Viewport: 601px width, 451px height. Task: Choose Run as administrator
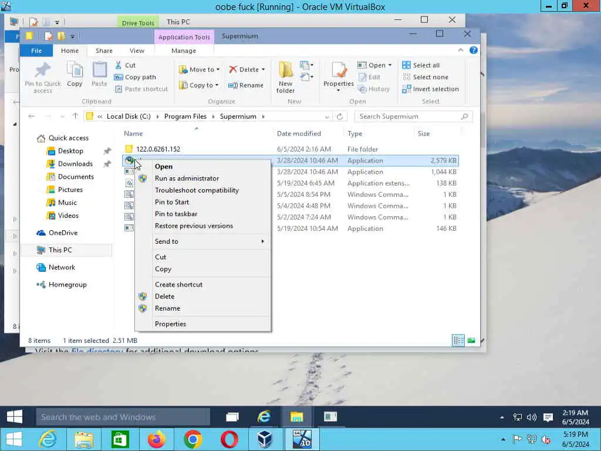tap(187, 179)
